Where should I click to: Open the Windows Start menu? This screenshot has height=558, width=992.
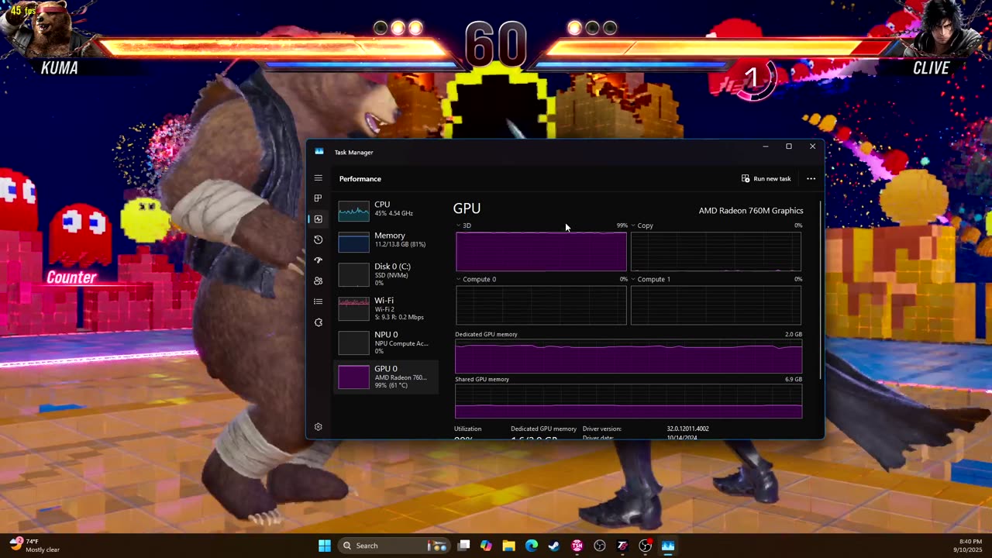325,546
